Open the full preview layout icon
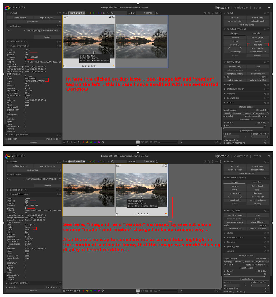Viewport: 276px width, 297px height. click(x=155, y=142)
